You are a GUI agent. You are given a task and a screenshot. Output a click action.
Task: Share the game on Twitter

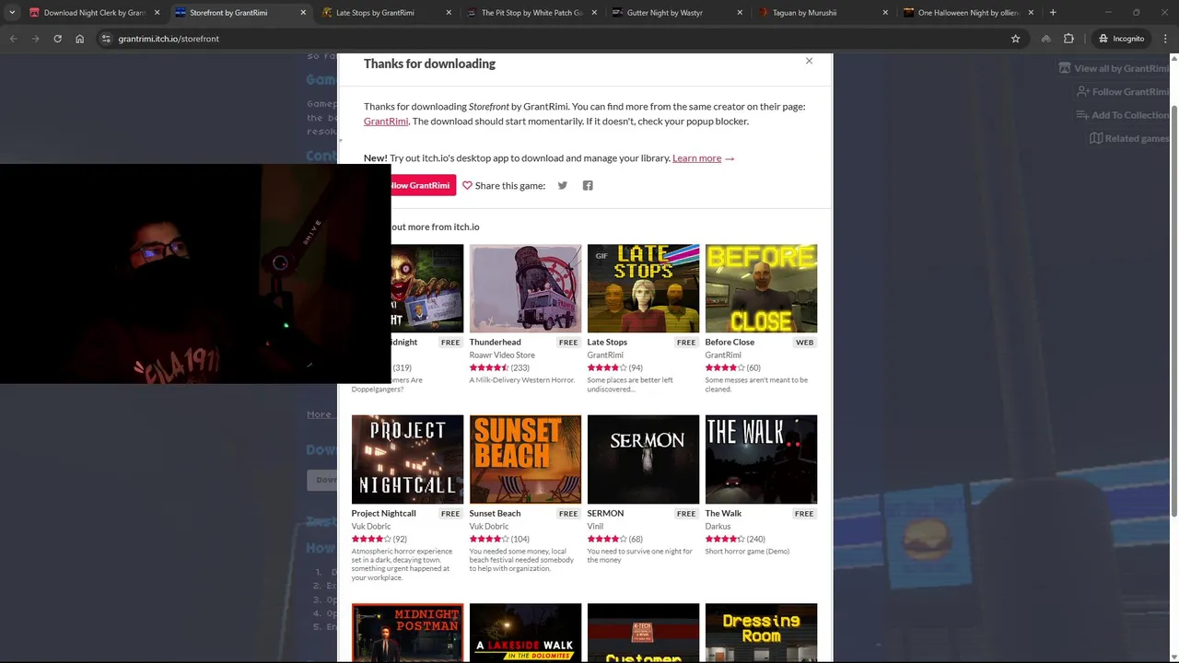563,185
